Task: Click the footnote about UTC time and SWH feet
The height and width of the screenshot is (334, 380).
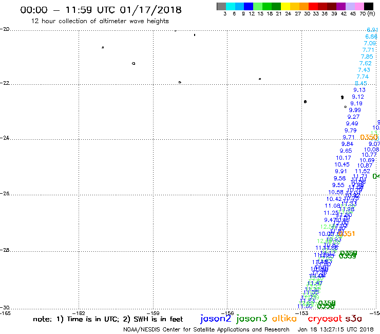Action: [x=108, y=319]
